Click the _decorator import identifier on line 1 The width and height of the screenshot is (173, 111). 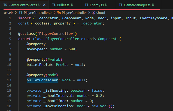coord(48,18)
